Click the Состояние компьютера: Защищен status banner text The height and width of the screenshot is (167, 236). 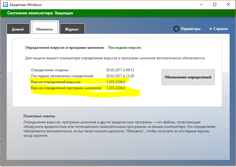pos(40,13)
